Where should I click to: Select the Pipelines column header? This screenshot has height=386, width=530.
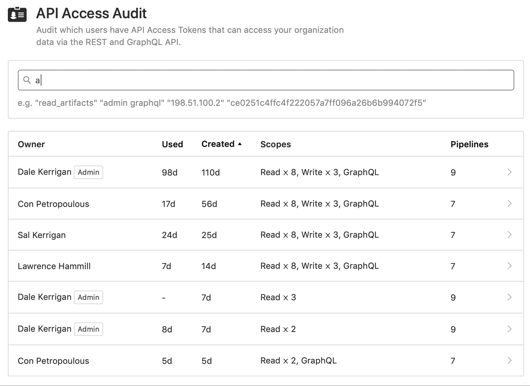[x=470, y=144]
